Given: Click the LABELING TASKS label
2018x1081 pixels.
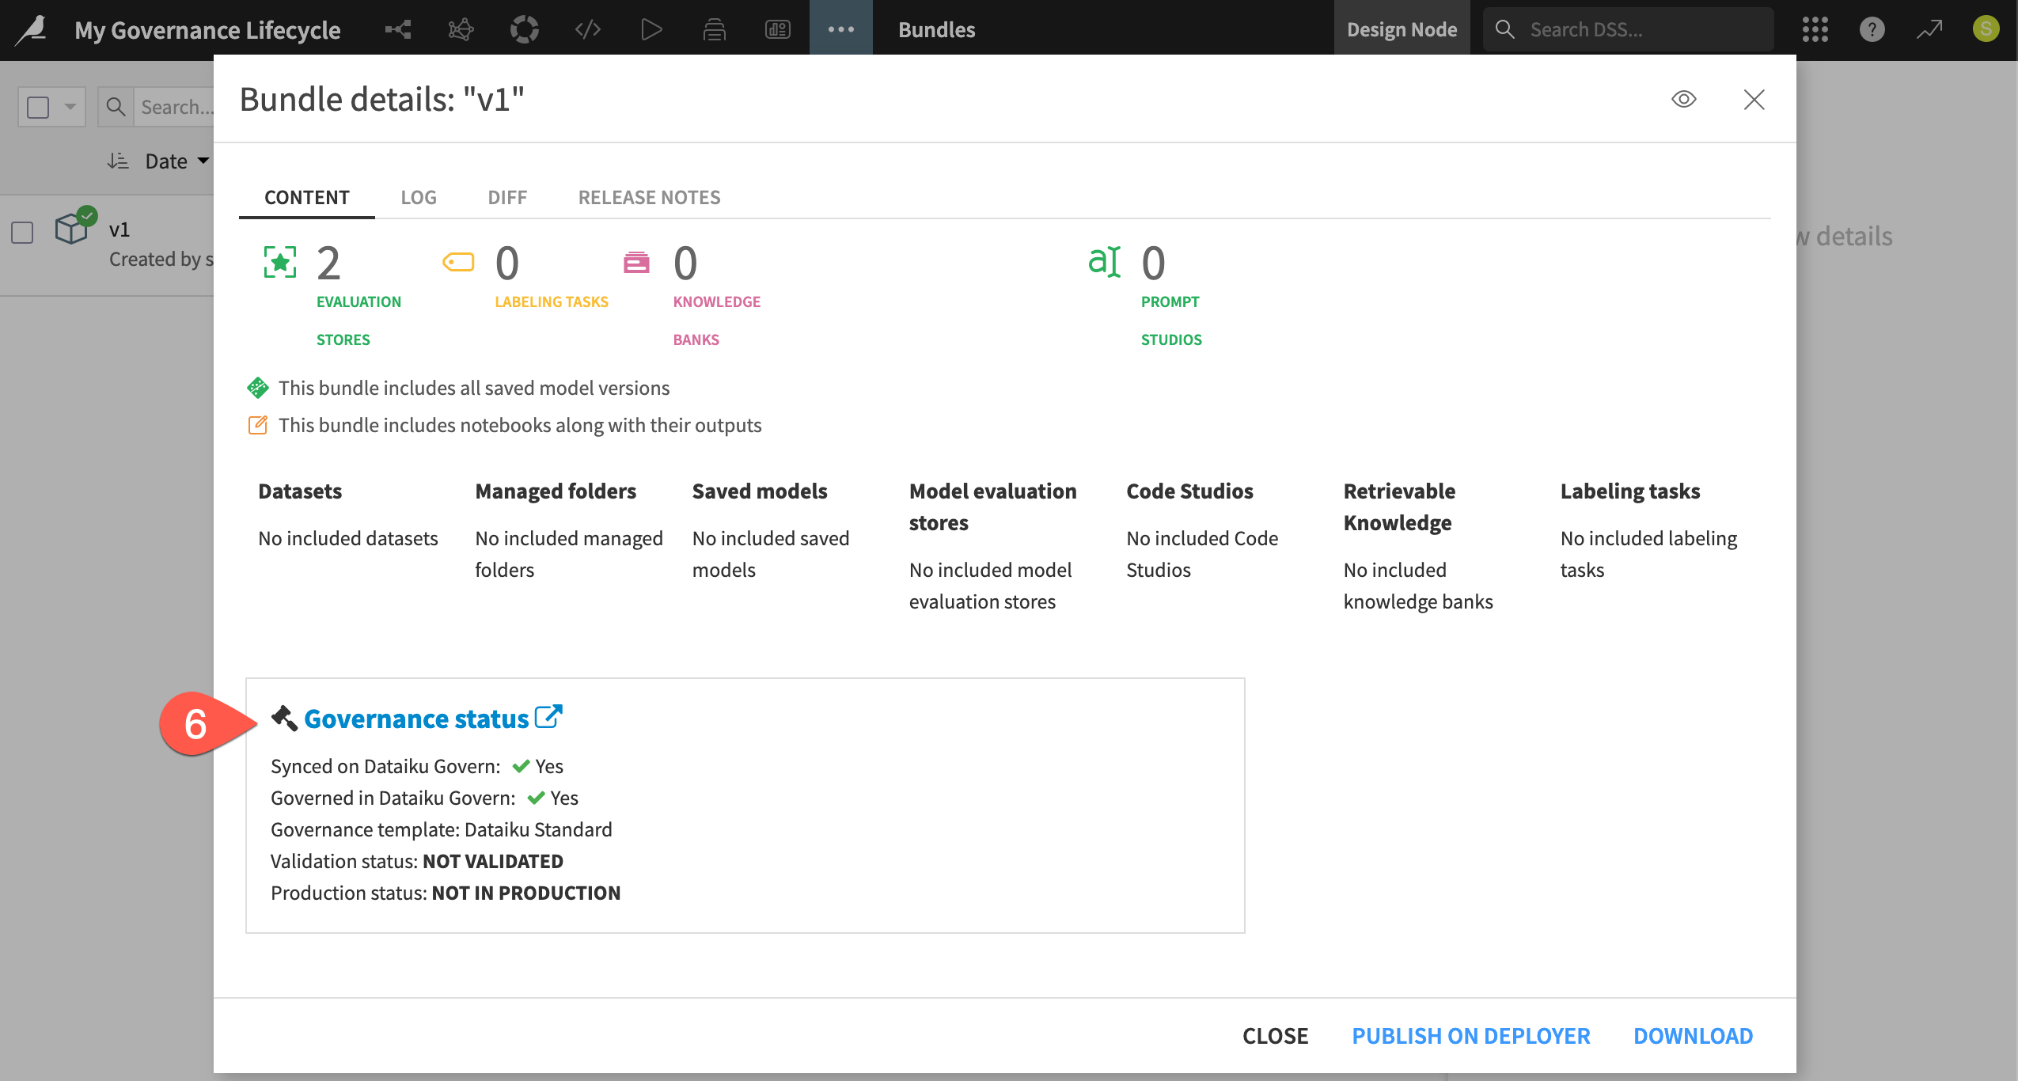Looking at the screenshot, I should (x=552, y=302).
